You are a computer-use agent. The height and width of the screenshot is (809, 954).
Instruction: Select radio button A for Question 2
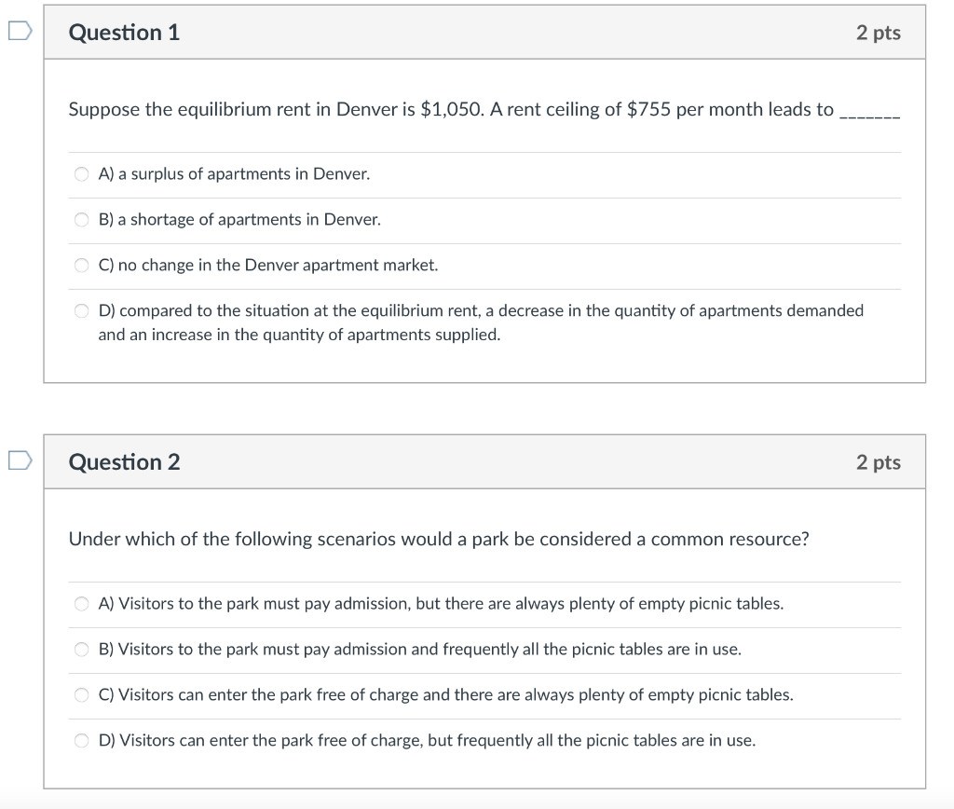81,603
